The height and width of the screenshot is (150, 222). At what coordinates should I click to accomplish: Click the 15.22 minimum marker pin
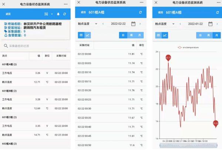(216, 124)
